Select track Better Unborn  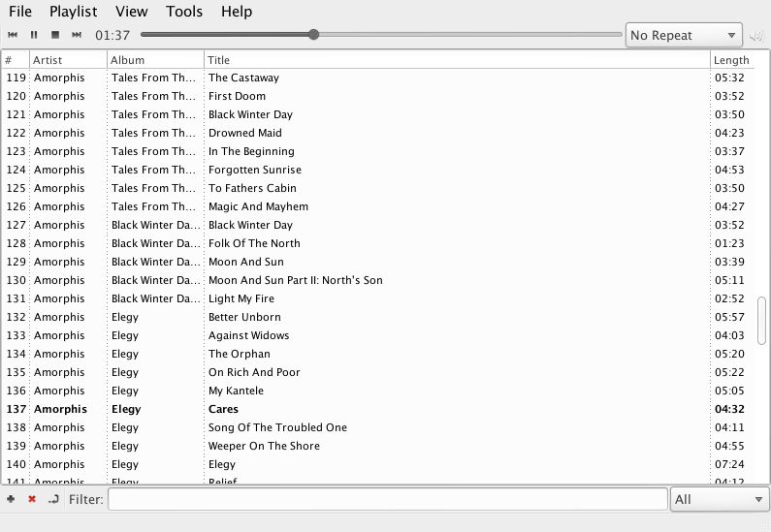(378, 317)
